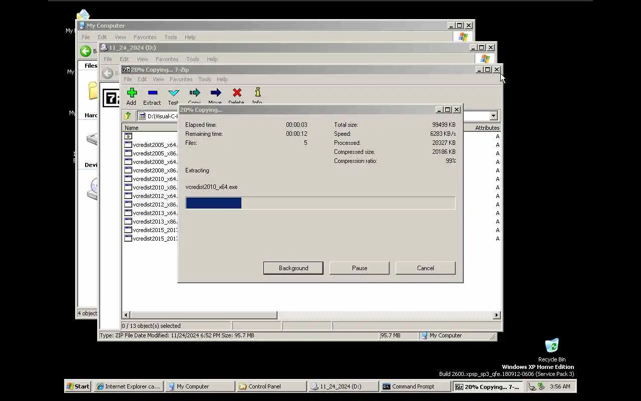The width and height of the screenshot is (641, 401).
Task: Select the vcredist2008_x64 file
Action: (151, 162)
